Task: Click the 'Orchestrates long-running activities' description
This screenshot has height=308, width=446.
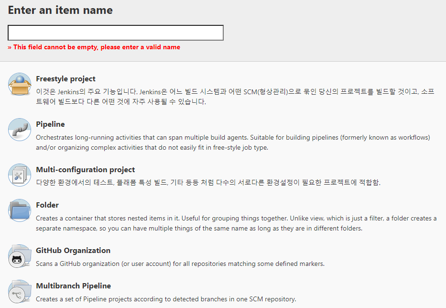Action: tap(233, 143)
